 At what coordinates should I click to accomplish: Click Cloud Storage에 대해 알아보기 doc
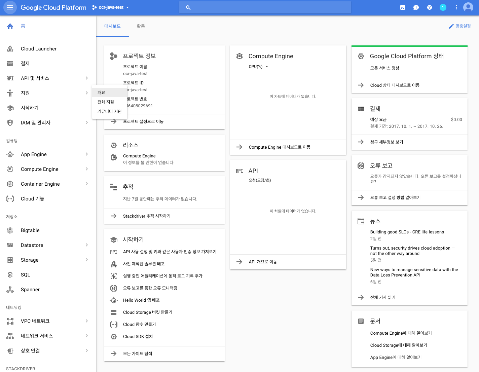point(399,345)
